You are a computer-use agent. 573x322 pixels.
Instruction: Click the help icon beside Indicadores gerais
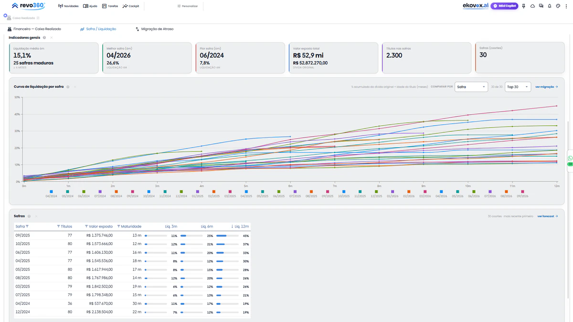(x=44, y=37)
